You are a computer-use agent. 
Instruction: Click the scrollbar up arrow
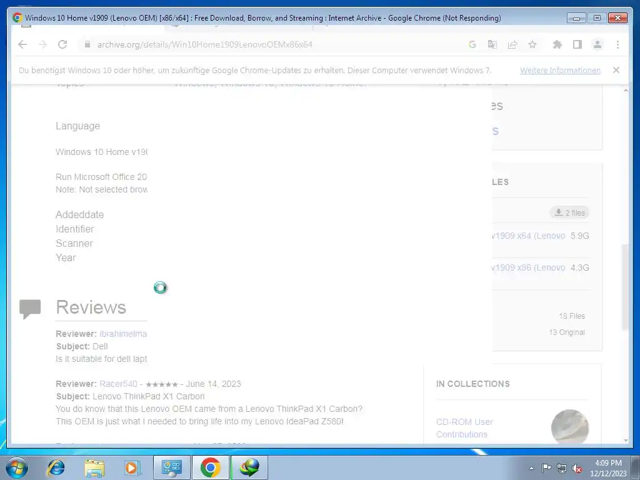click(x=626, y=90)
